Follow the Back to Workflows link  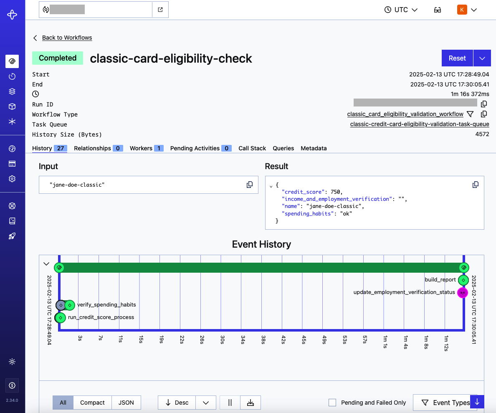(67, 38)
